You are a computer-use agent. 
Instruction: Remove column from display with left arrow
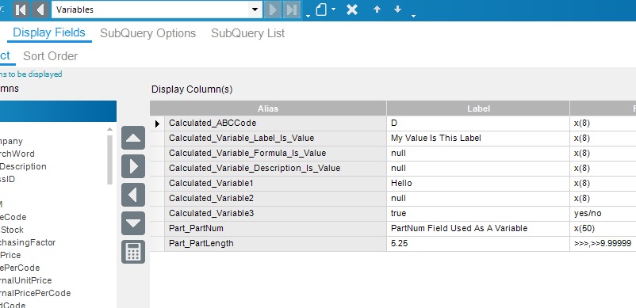click(133, 195)
